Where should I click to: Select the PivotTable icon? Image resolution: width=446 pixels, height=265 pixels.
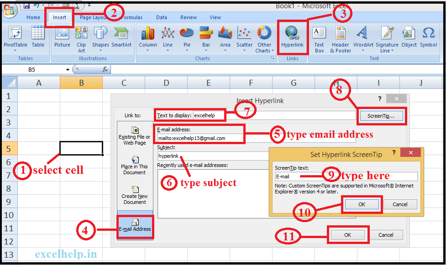point(16,39)
